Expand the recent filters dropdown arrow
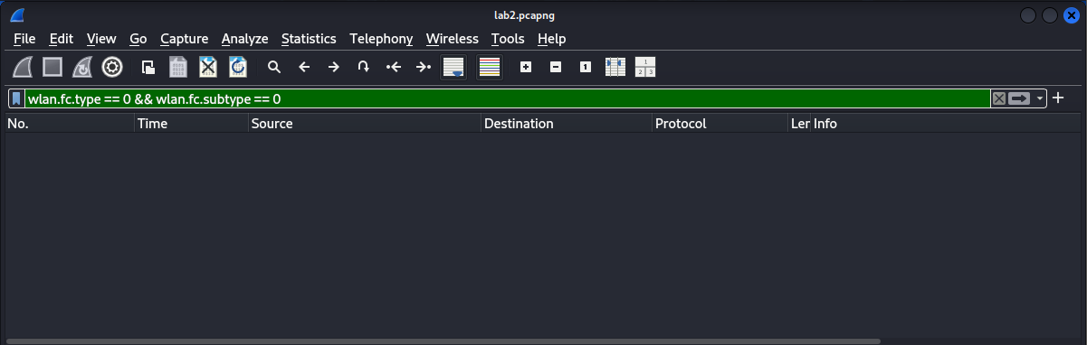The height and width of the screenshot is (345, 1087). click(1041, 98)
